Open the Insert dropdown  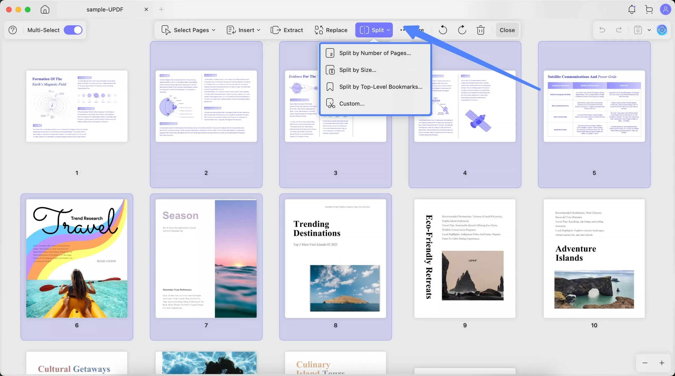point(243,30)
